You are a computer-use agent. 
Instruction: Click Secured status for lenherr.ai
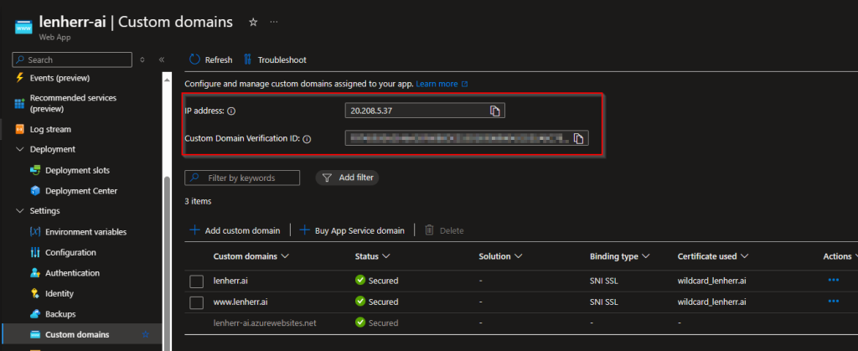[376, 281]
